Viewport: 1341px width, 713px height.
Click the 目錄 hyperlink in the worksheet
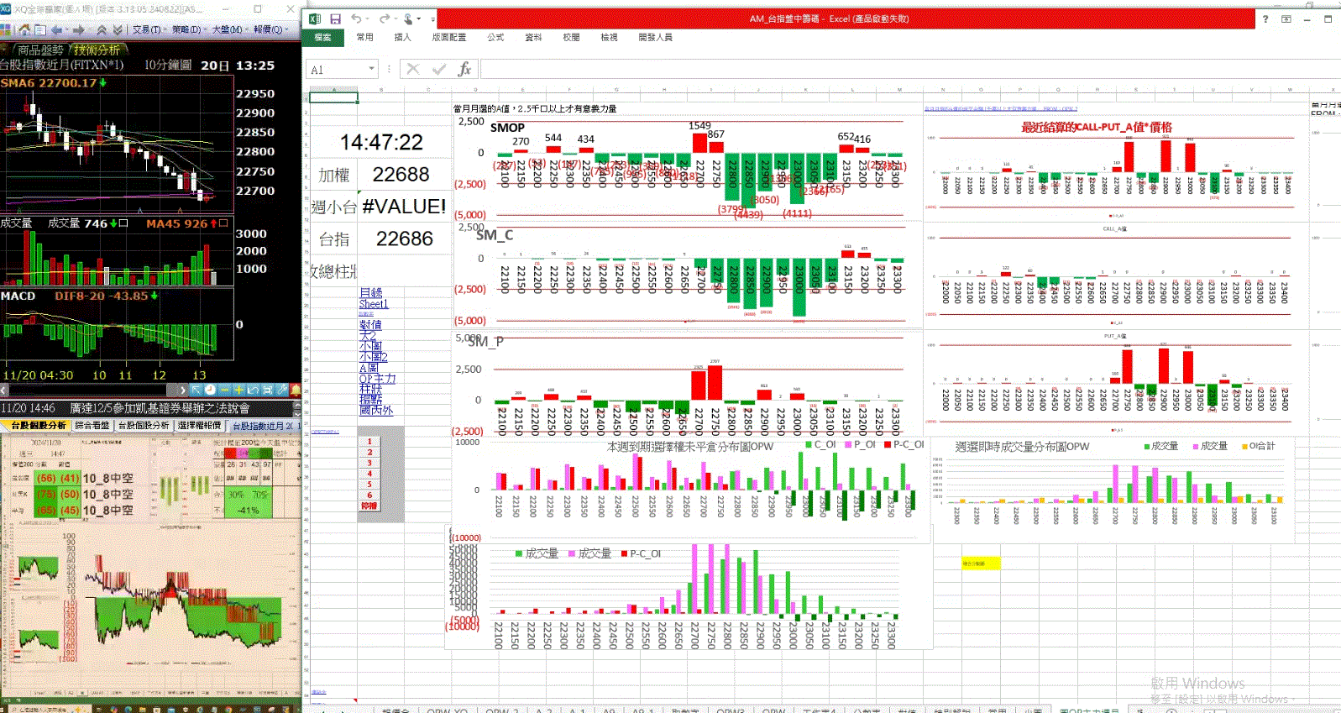click(371, 292)
